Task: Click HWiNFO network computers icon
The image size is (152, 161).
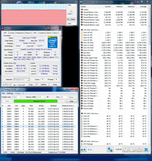Action: point(110,150)
